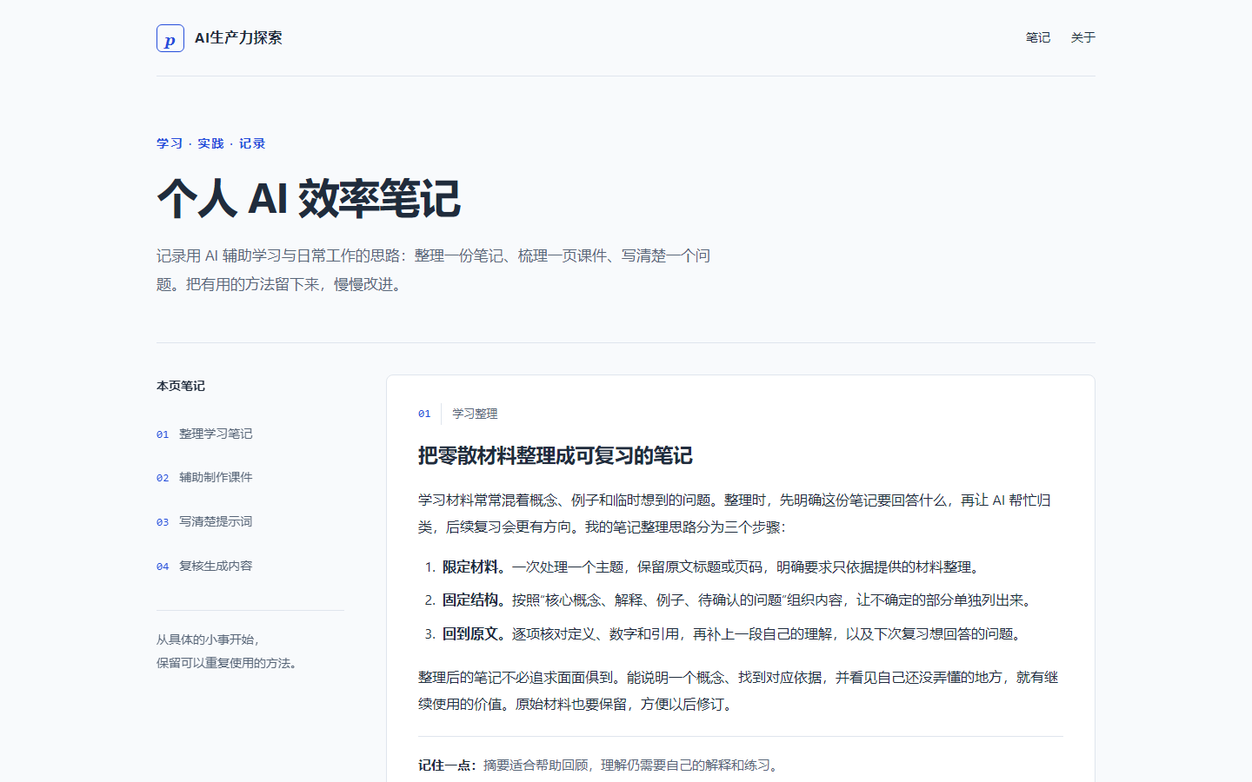
Task: Open the 关于 navigation item
Action: (1083, 37)
